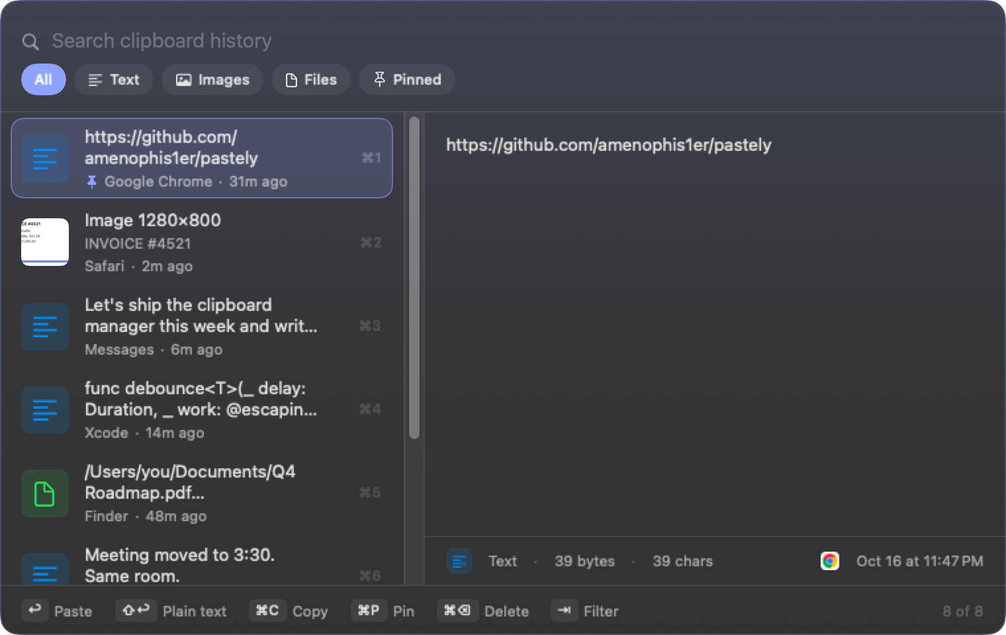Click the 'Finder · 48m ago' source label

pos(146,516)
